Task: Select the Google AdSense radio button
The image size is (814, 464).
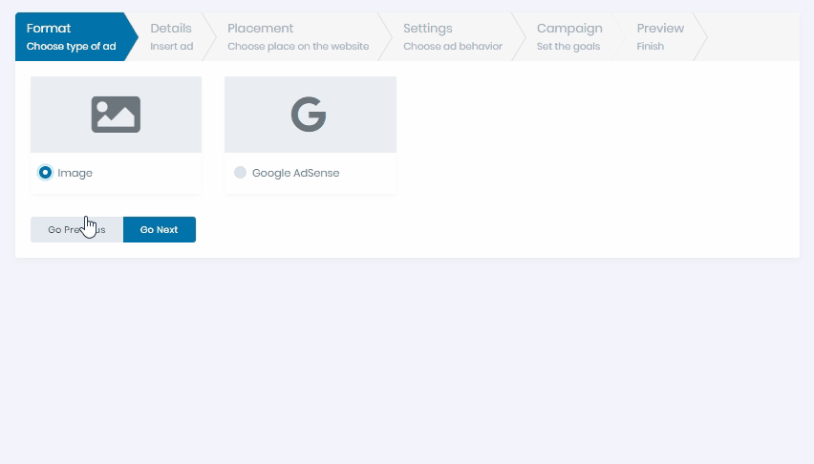Action: 240,172
